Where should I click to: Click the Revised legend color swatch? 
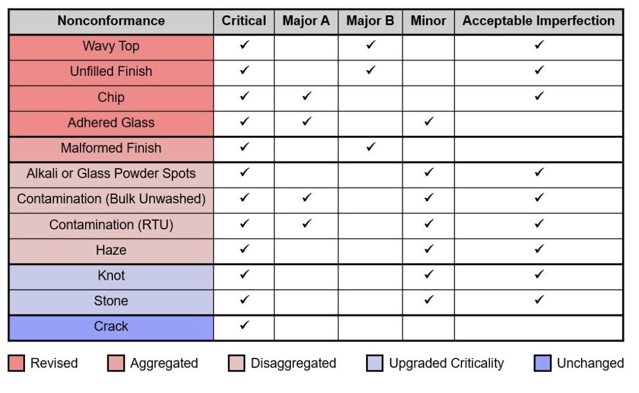(x=16, y=364)
